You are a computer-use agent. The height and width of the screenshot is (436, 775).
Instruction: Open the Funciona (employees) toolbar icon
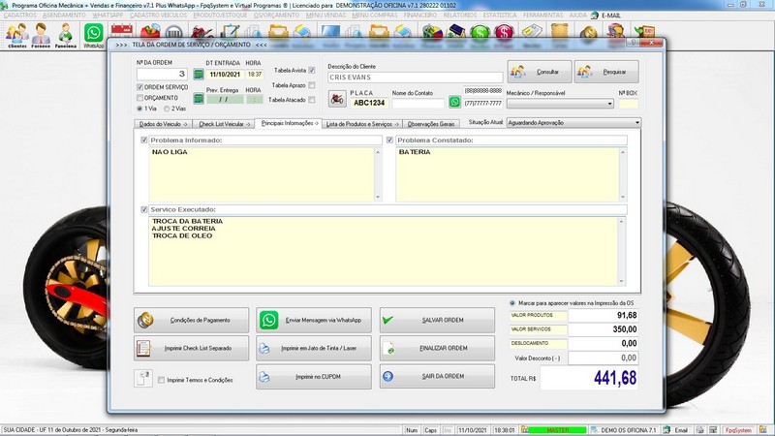[65, 36]
